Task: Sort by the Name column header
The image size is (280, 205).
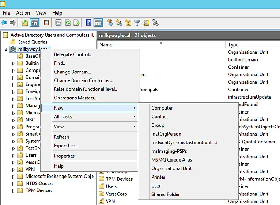Action: (161, 44)
